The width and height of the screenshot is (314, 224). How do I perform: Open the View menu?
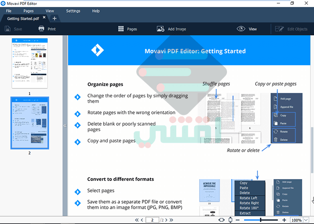click(x=50, y=11)
